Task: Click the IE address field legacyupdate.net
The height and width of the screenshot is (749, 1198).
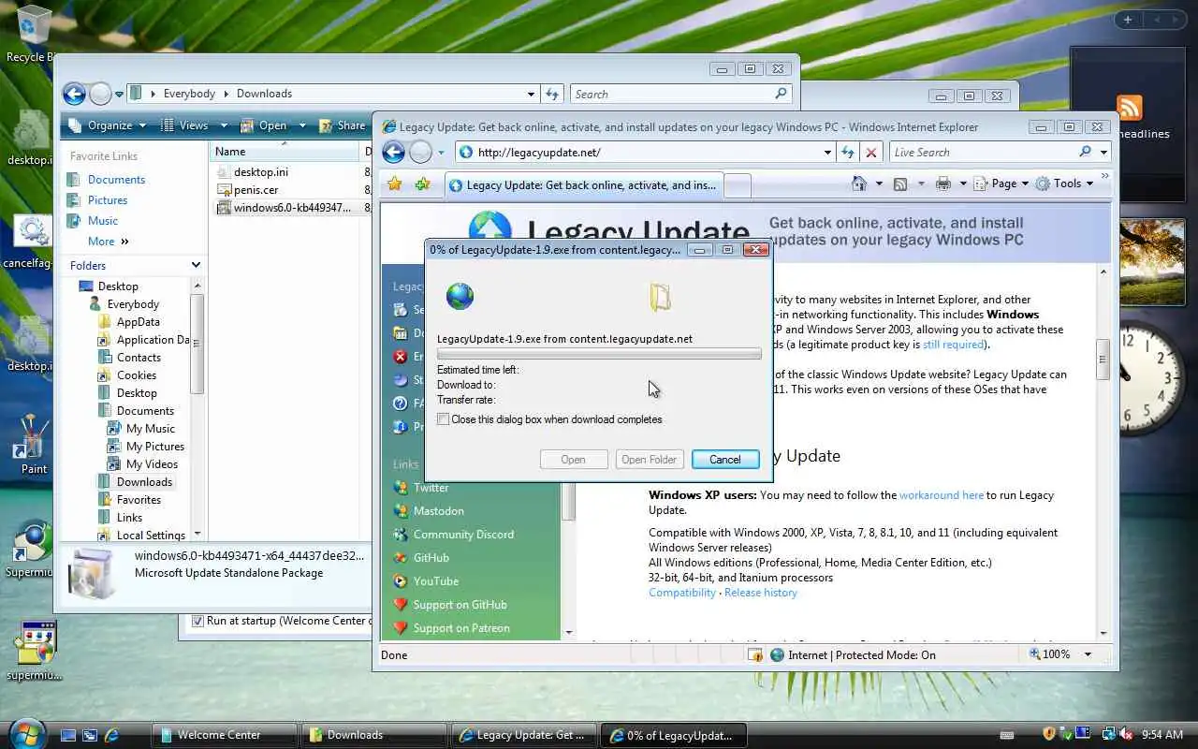Action: click(639, 152)
